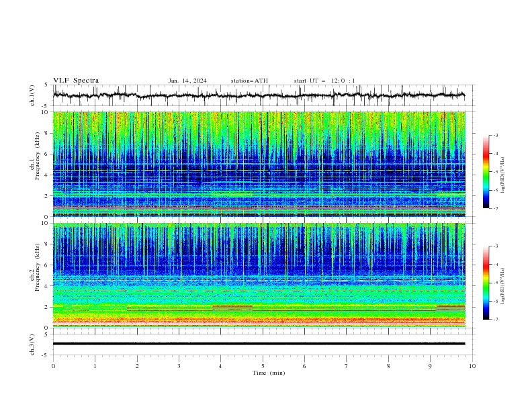The image size is (532, 411).
Task: Click the '-3' value atop ch.1 colorbar
Action: (x=496, y=135)
